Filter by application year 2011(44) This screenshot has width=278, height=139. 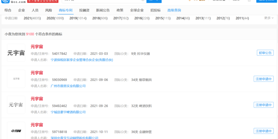(x=242, y=18)
